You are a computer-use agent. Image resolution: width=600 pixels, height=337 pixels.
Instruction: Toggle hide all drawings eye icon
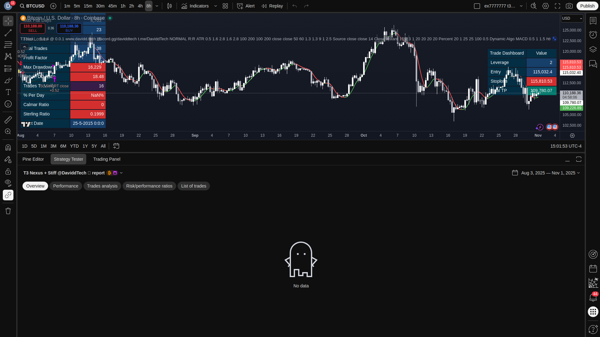[x=8, y=183]
